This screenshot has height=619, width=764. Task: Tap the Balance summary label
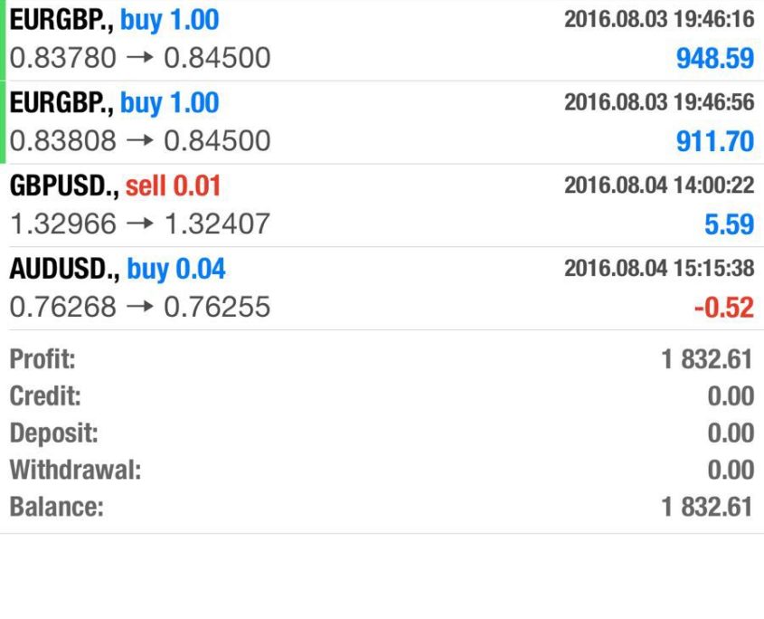(x=56, y=507)
